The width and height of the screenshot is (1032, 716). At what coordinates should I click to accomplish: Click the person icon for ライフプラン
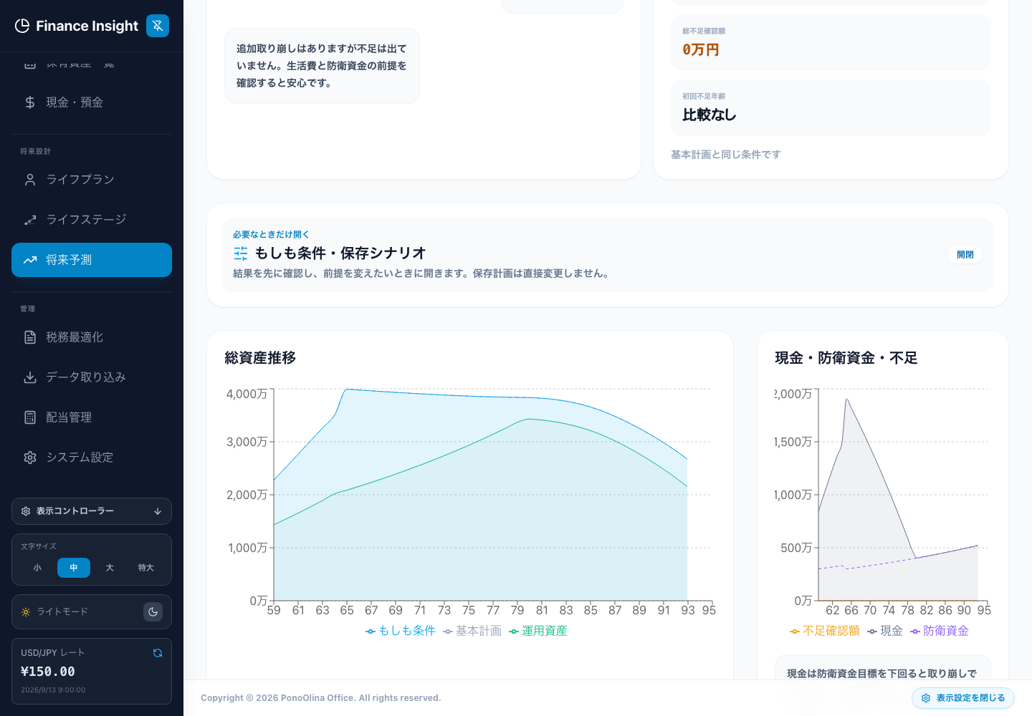click(30, 180)
